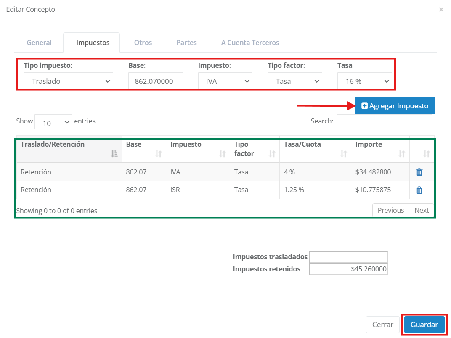
Task: Open the show entries count dropdown
Action: tap(53, 123)
